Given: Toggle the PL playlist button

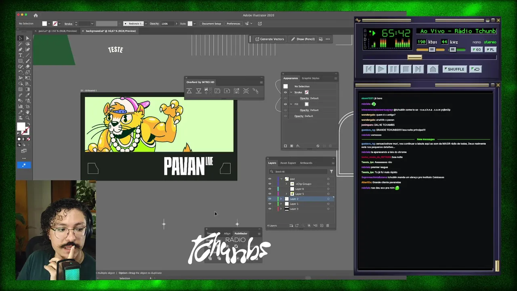Looking at the screenshot, I should [x=490, y=50].
